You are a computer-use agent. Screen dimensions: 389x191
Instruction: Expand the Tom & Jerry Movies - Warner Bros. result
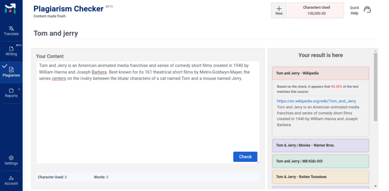pyautogui.click(x=321, y=145)
